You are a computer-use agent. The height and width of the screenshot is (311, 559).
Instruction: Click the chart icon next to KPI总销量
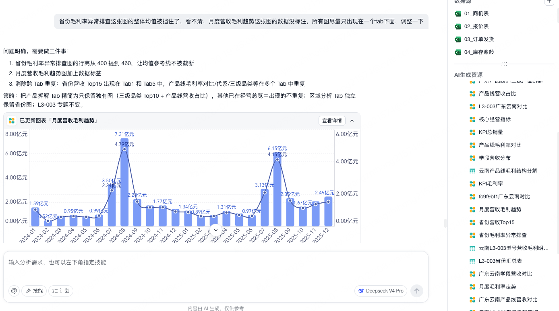[x=472, y=132]
